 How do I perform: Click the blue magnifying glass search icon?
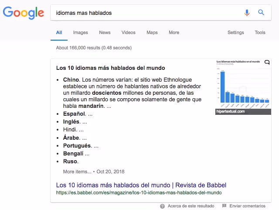[261, 13]
